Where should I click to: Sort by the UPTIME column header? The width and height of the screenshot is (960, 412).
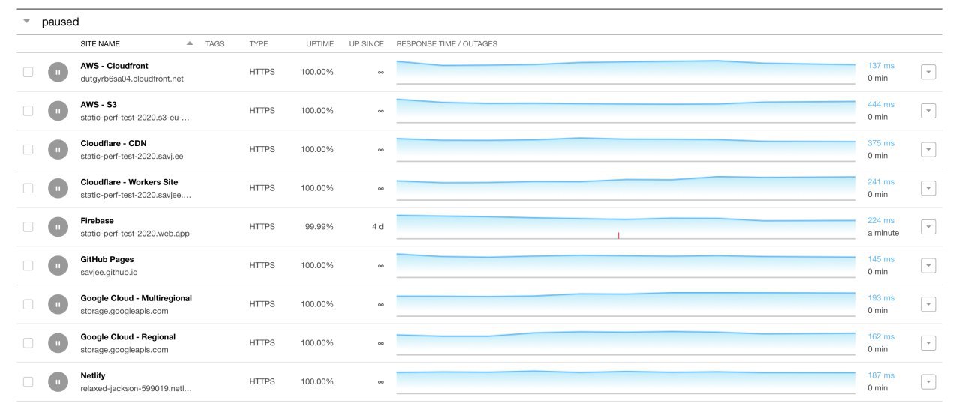tap(319, 44)
